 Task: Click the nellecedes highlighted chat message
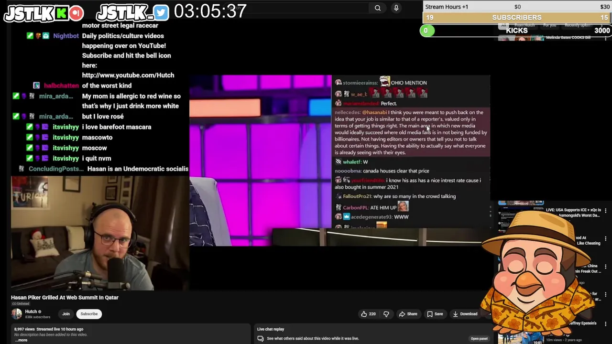pyautogui.click(x=411, y=132)
